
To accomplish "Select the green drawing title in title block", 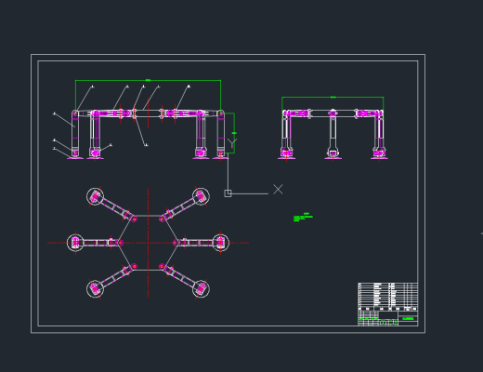I will pos(408,318).
